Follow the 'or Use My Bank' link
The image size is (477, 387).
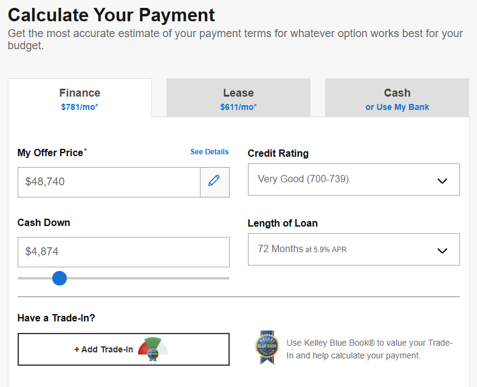[x=397, y=108]
